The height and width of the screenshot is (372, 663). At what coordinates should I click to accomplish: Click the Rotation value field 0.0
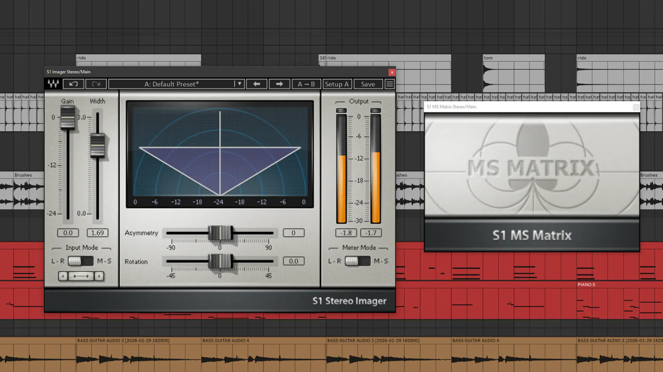(294, 261)
